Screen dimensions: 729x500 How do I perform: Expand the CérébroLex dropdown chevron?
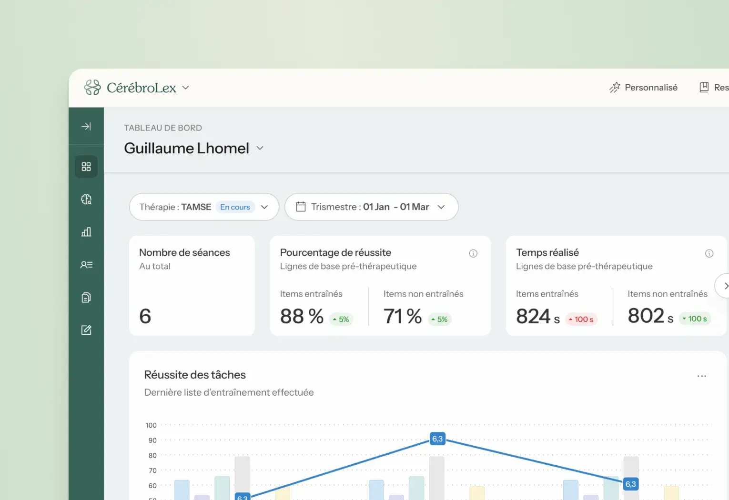pos(186,88)
